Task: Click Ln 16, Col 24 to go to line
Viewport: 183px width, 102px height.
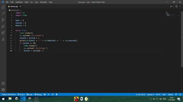Action: point(140,94)
